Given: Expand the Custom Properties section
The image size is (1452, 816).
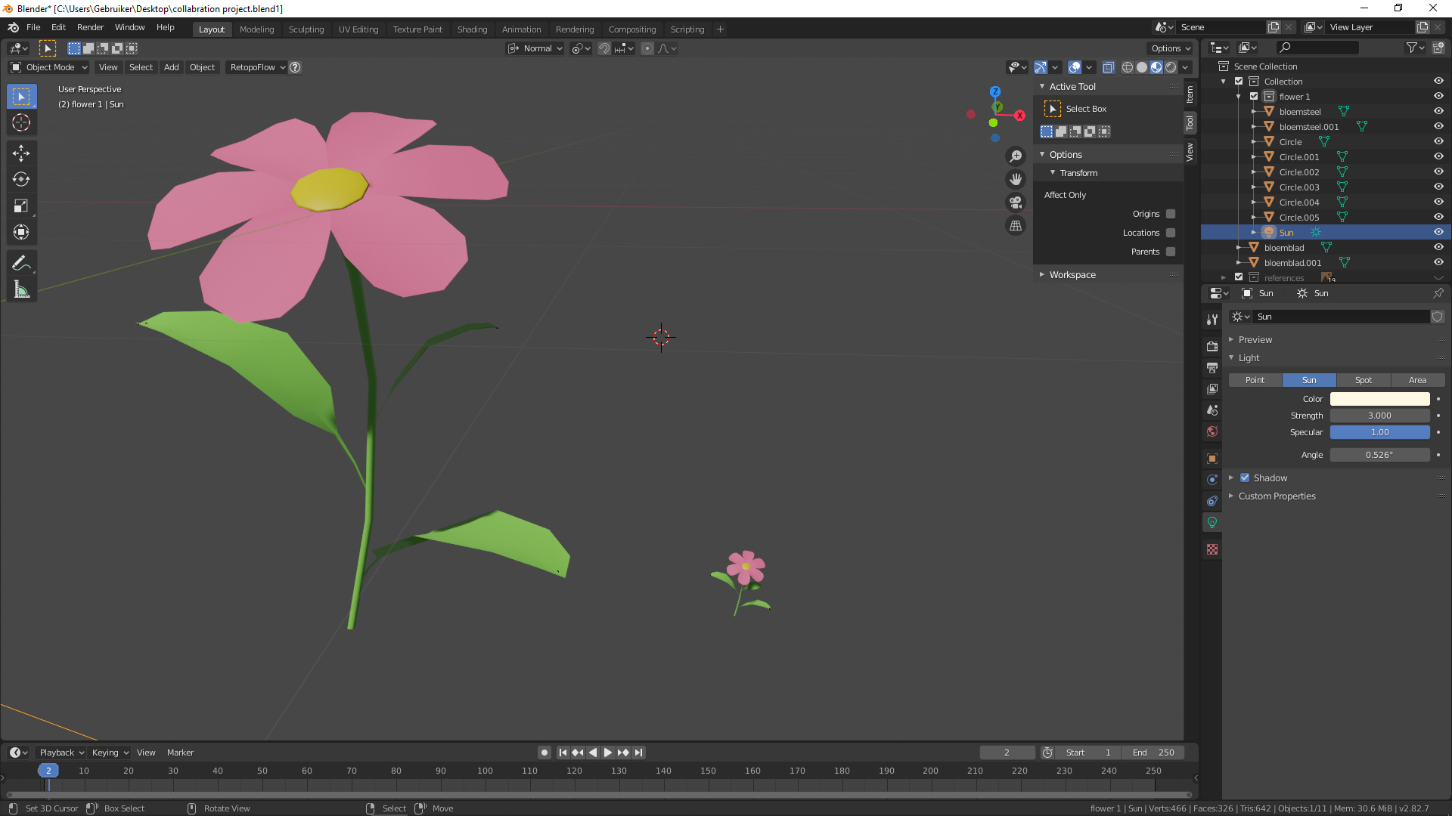Looking at the screenshot, I should pos(1277,496).
